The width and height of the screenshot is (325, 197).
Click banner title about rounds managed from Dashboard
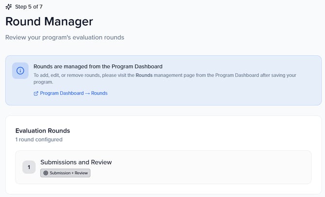coord(97,66)
